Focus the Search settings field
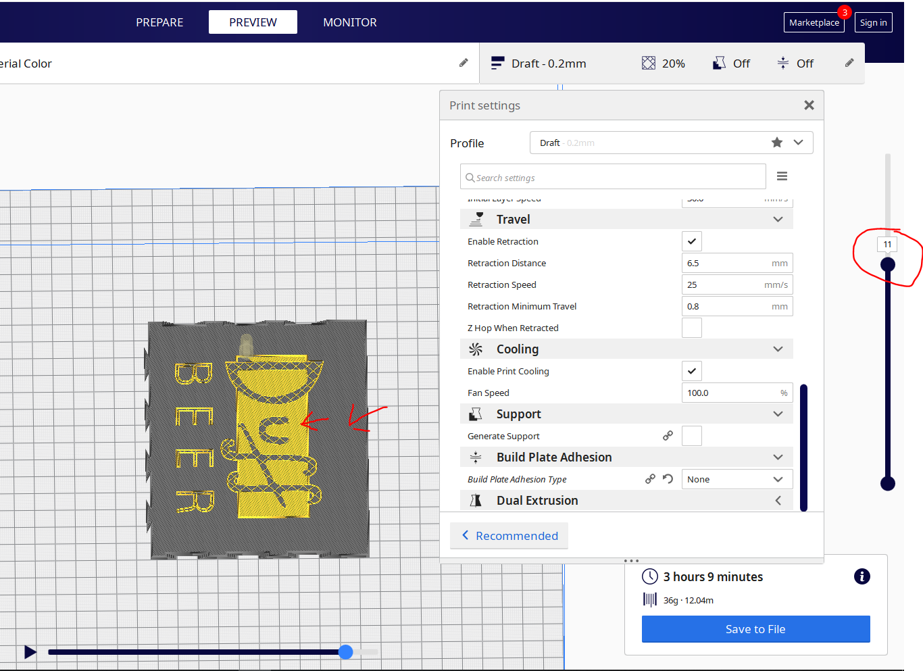 pos(613,177)
